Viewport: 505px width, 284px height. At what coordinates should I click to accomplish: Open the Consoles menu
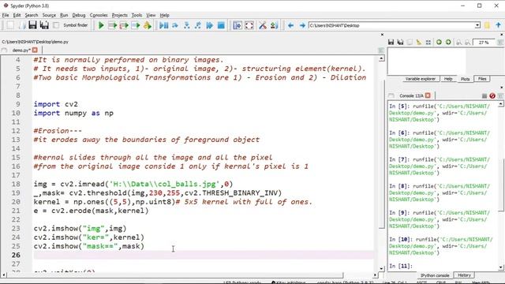pyautogui.click(x=99, y=15)
